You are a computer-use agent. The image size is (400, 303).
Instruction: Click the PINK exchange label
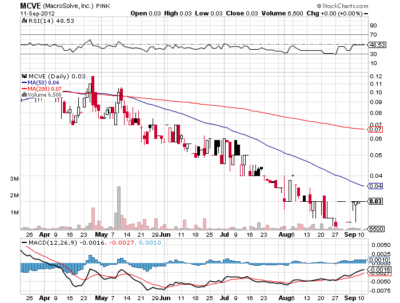tap(103, 6)
